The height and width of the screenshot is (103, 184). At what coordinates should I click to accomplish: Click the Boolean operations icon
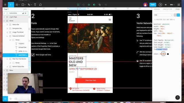100,5
